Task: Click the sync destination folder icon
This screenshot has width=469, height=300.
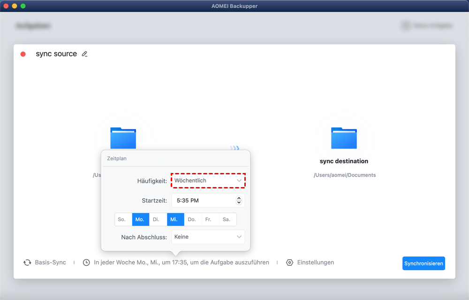Action: 344,138
